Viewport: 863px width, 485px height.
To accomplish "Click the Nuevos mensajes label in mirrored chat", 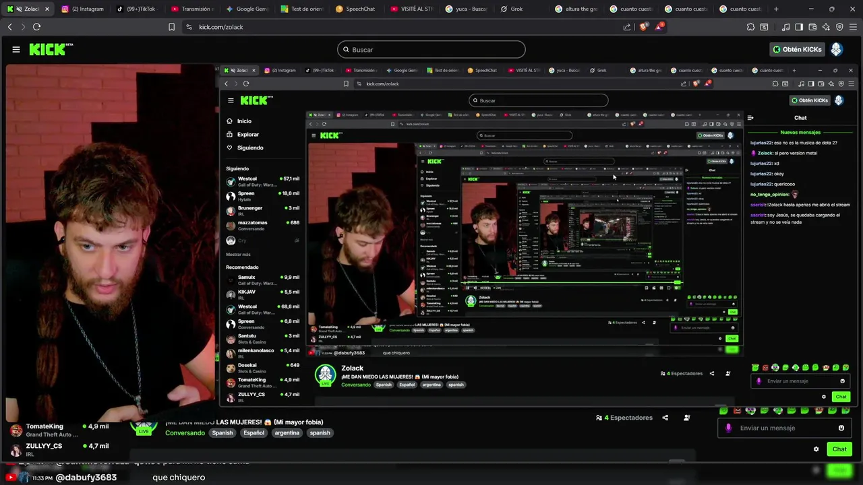I will 800,133.
